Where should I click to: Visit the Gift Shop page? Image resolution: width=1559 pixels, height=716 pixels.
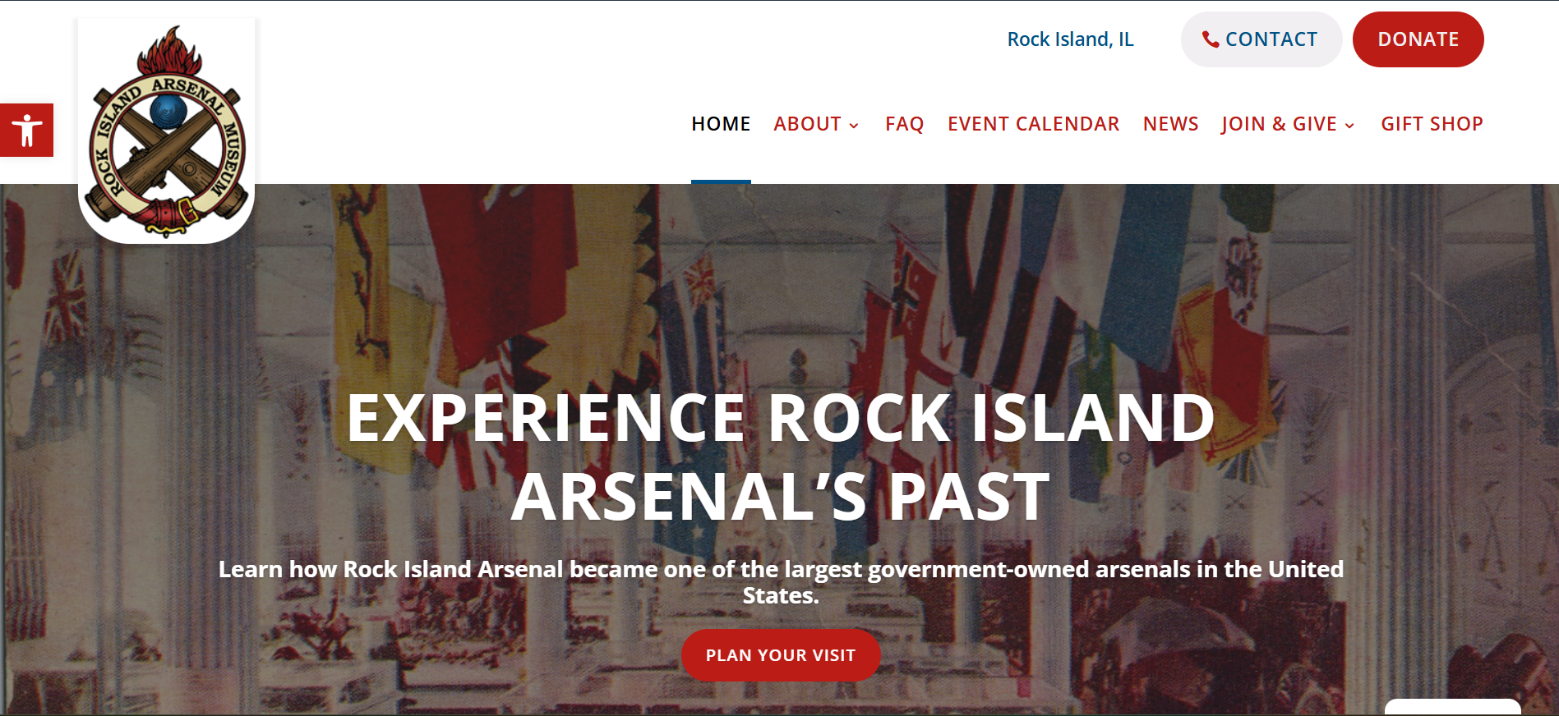[1432, 124]
